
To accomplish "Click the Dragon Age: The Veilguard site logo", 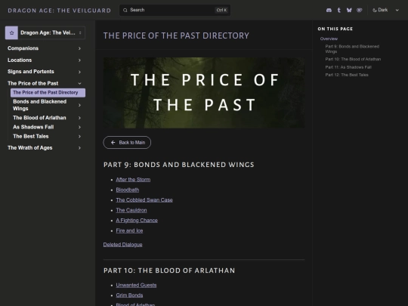I will (x=60, y=11).
